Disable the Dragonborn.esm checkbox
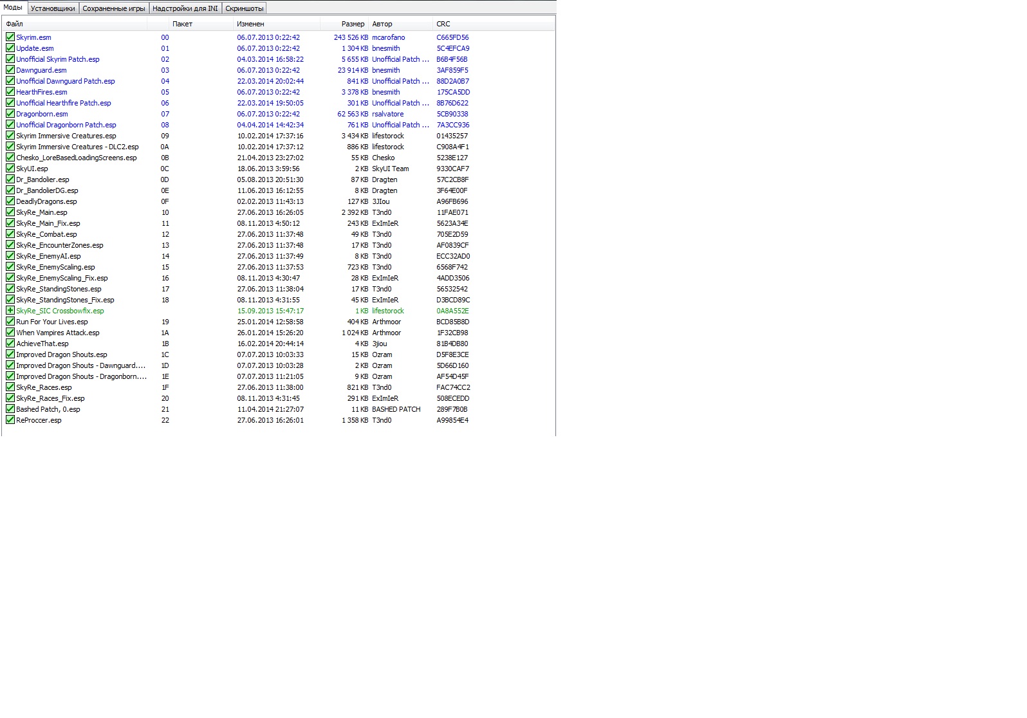Screen dimensions: 1027x718 (10, 114)
